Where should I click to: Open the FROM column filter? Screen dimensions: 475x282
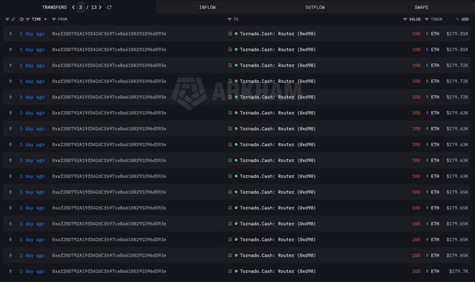(54, 20)
